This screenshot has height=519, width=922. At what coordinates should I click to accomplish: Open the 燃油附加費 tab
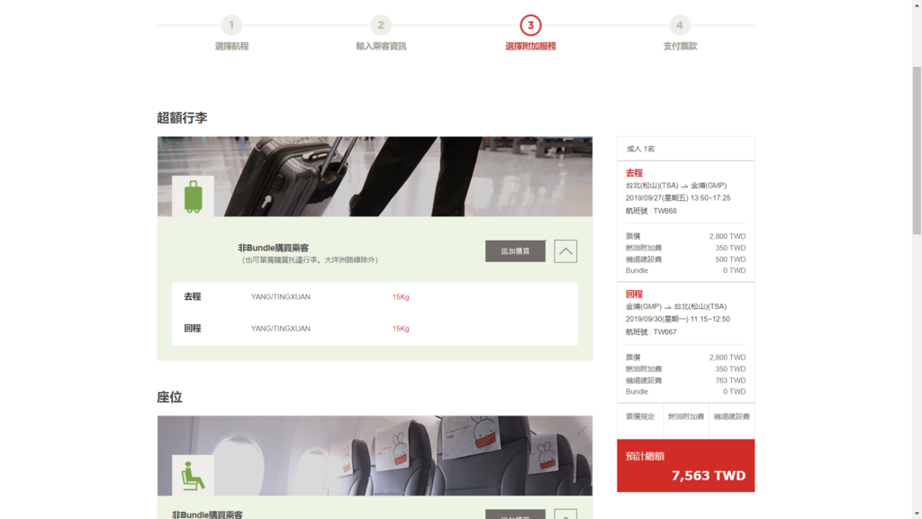[685, 416]
